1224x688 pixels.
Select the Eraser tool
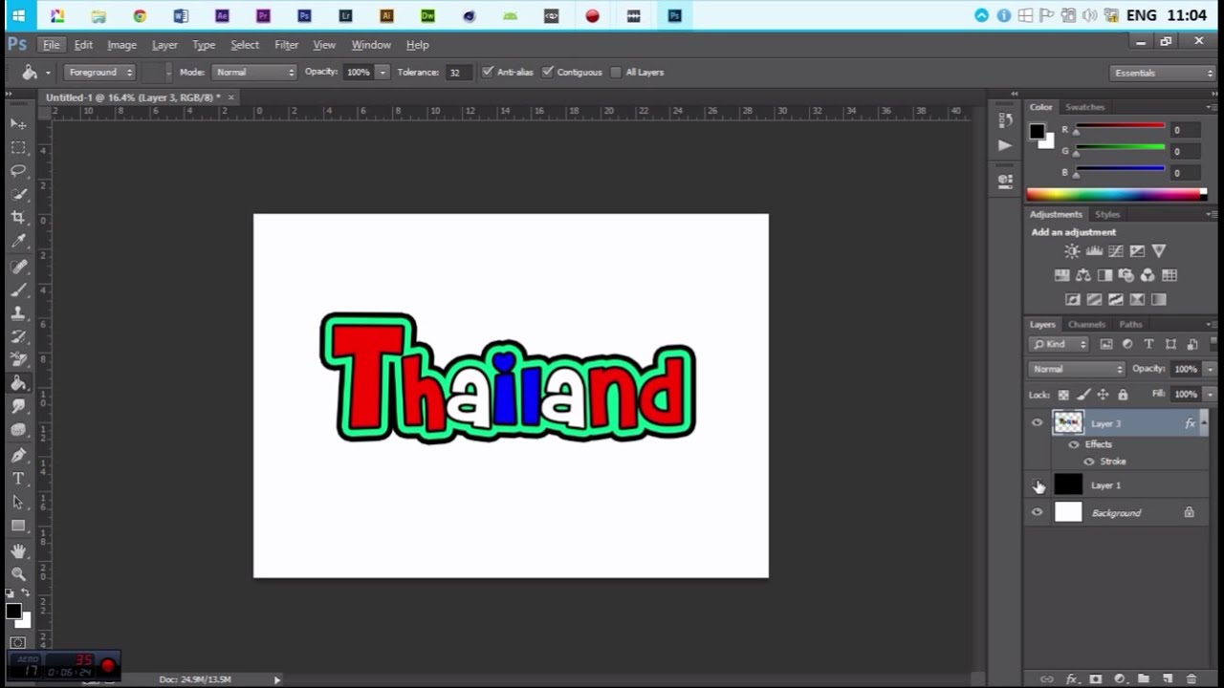pos(18,359)
